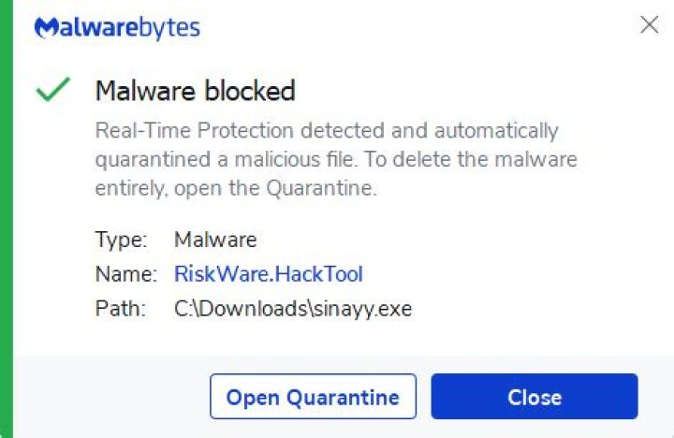
Task: Dismiss the notification with the X icon
Action: pos(649,25)
